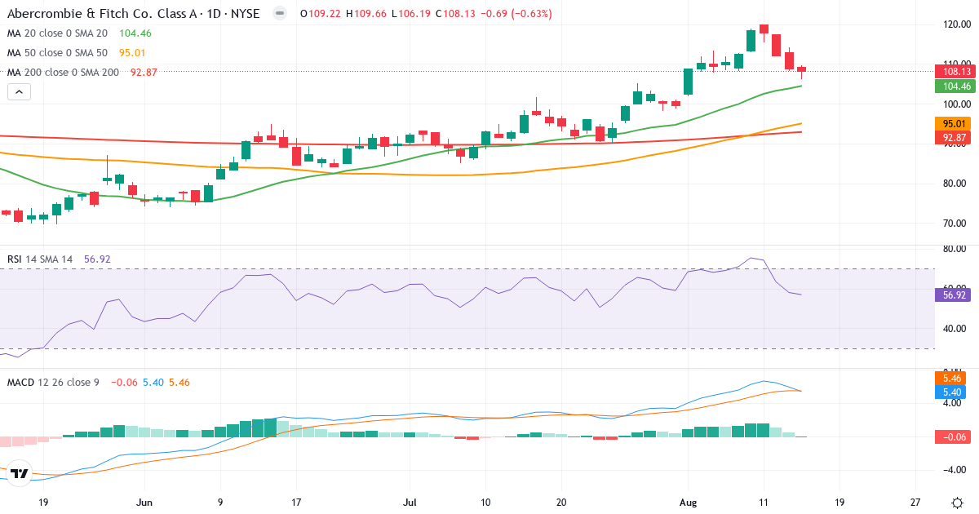Click the -0.06 histogram value label
This screenshot has width=979, height=514.
click(x=952, y=437)
